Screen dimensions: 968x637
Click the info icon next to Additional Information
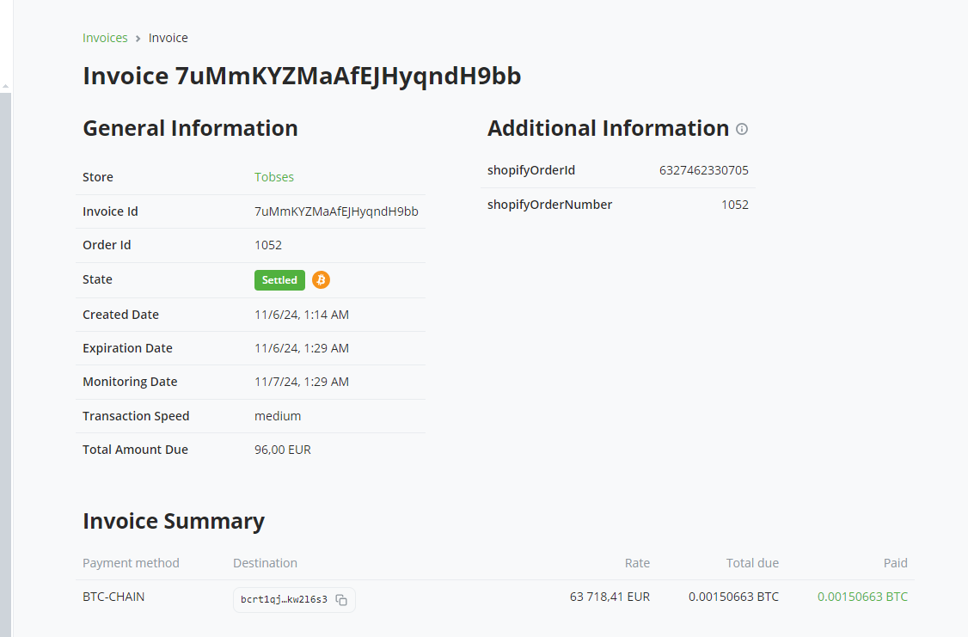click(x=742, y=129)
